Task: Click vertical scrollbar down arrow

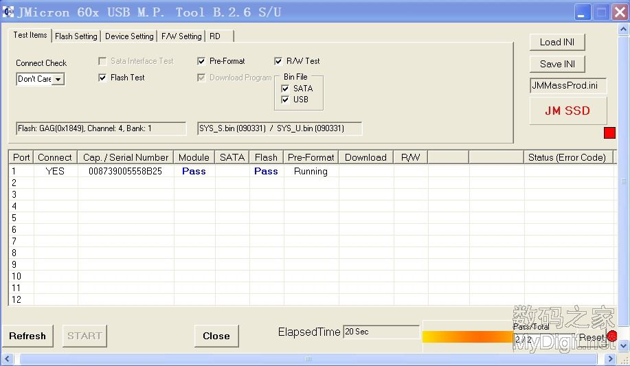Action: pos(623,345)
